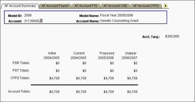Click OTPS Totals Proposed $4,709 value
Screen dimensions: 195x102
109,78
